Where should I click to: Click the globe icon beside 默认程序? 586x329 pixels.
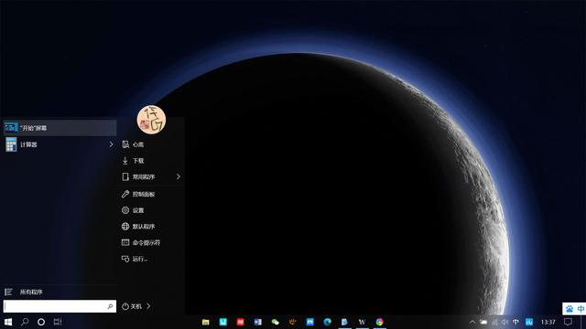125,227
